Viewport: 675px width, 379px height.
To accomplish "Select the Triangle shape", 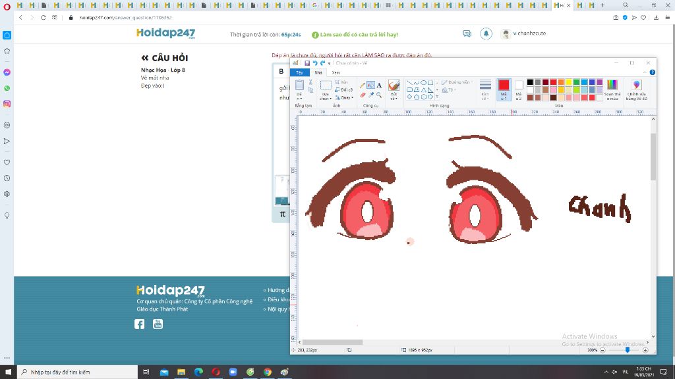I will (424, 89).
